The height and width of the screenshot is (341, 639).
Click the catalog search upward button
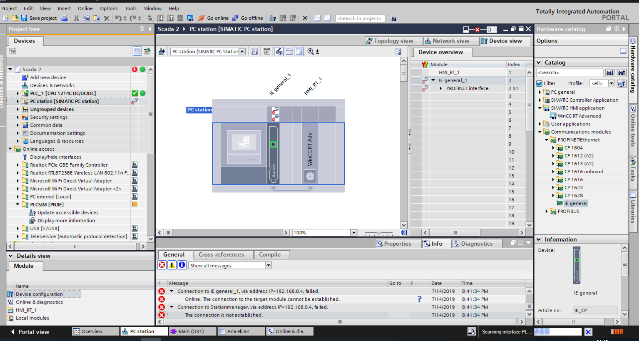tap(622, 73)
